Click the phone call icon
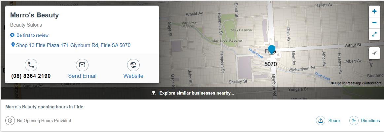 pos(31,65)
